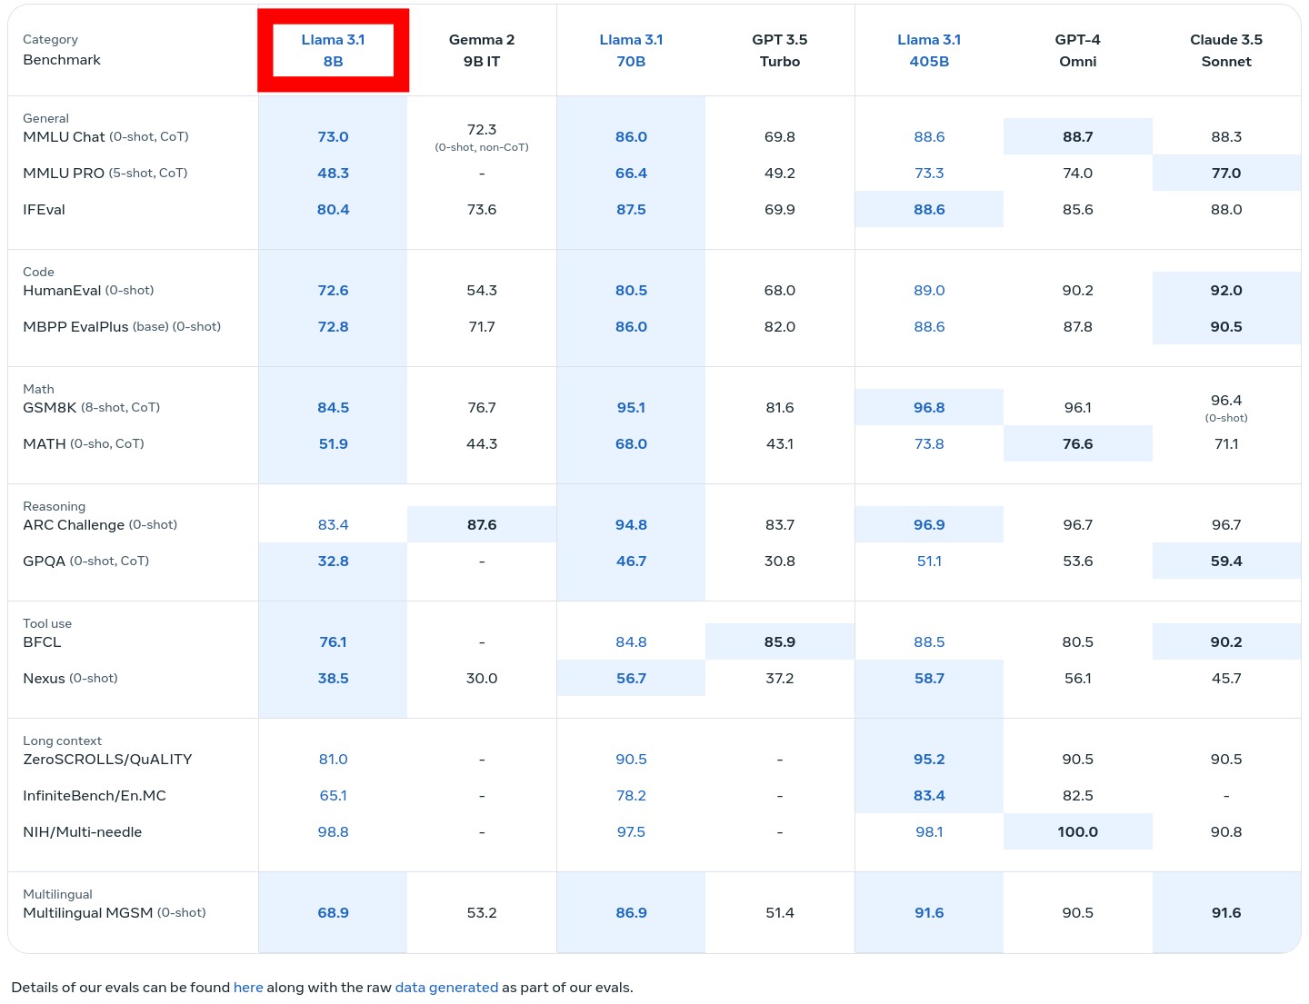
Task: Click Llama 3.1 8B MMLU Chat score 73.0
Action: click(x=334, y=136)
